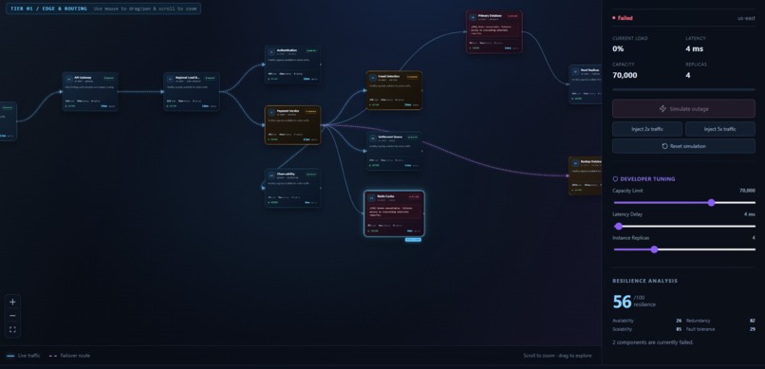Screen dimensions: 765x369
Task: Click the Payment Service node icon
Action: [x=271, y=112]
